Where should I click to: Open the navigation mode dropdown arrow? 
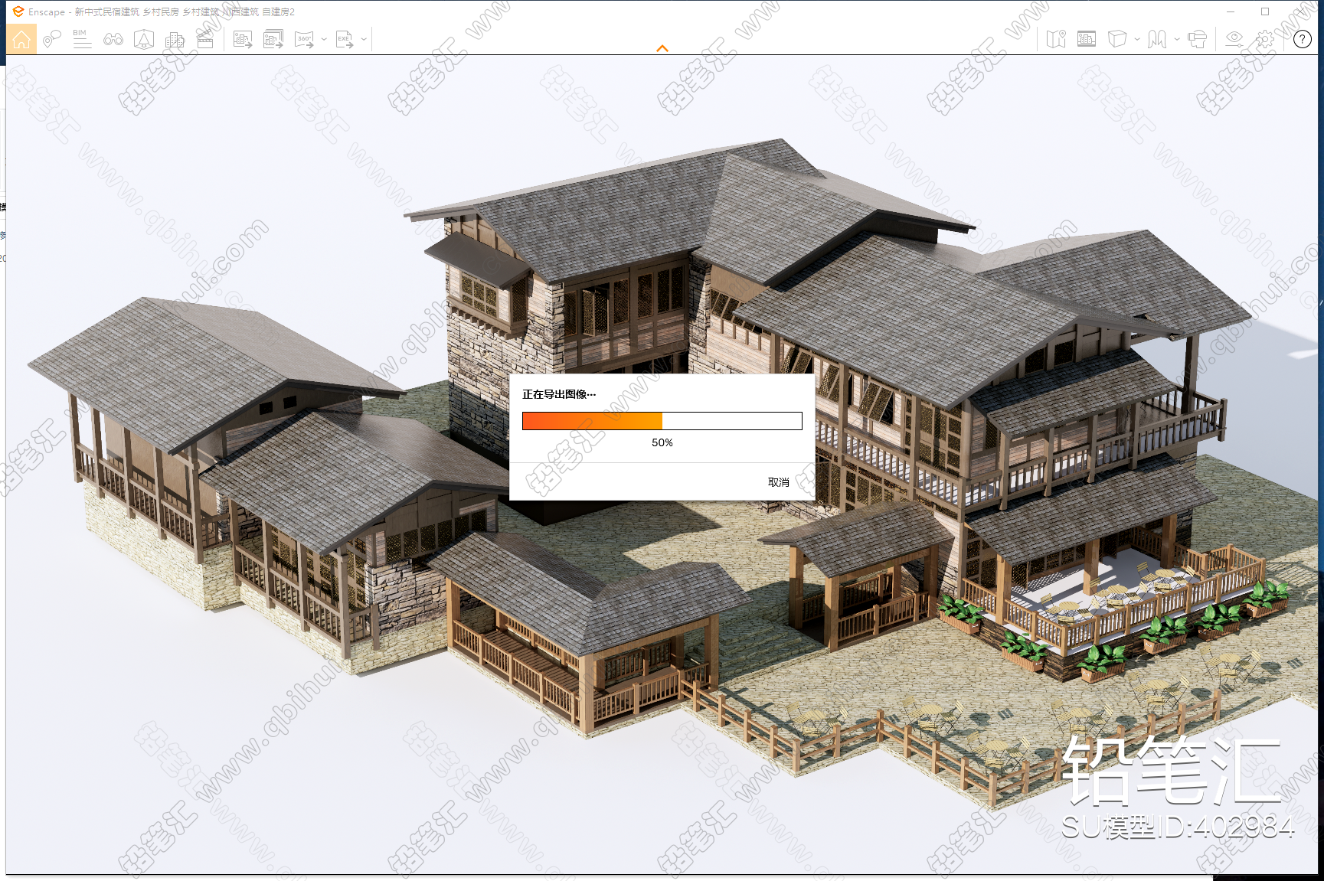1177,39
